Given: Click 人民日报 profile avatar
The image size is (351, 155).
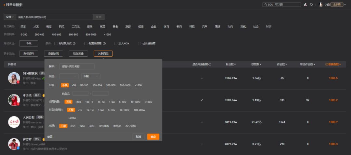Looking at the screenshot, I should 14,122.
